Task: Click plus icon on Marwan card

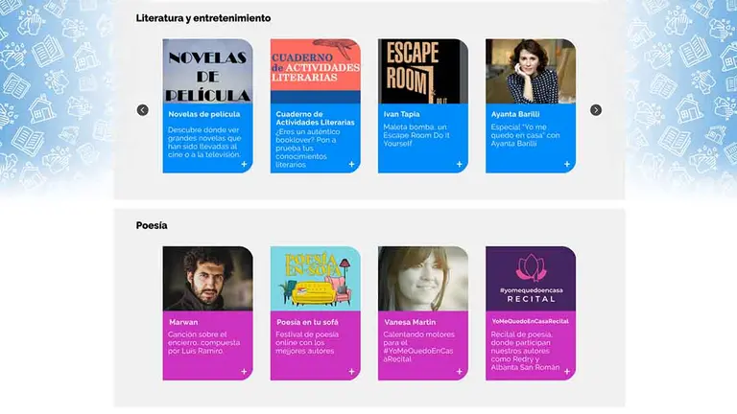Action: pos(244,371)
